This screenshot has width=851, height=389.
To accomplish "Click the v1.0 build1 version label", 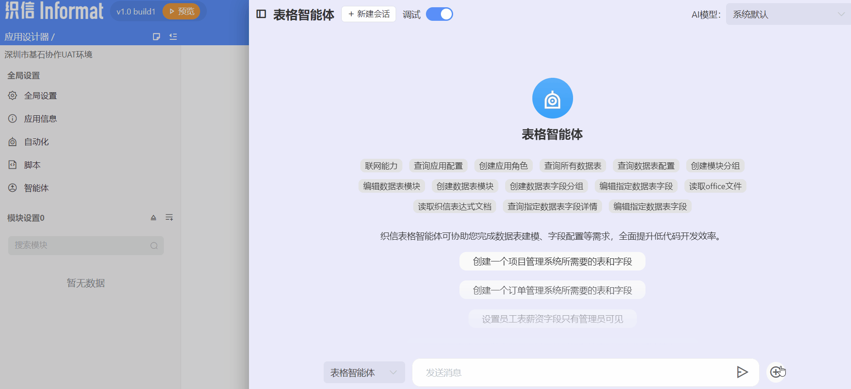I will 136,12.
